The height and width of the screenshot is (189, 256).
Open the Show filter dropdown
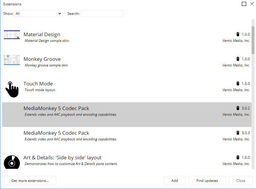(x=39, y=14)
